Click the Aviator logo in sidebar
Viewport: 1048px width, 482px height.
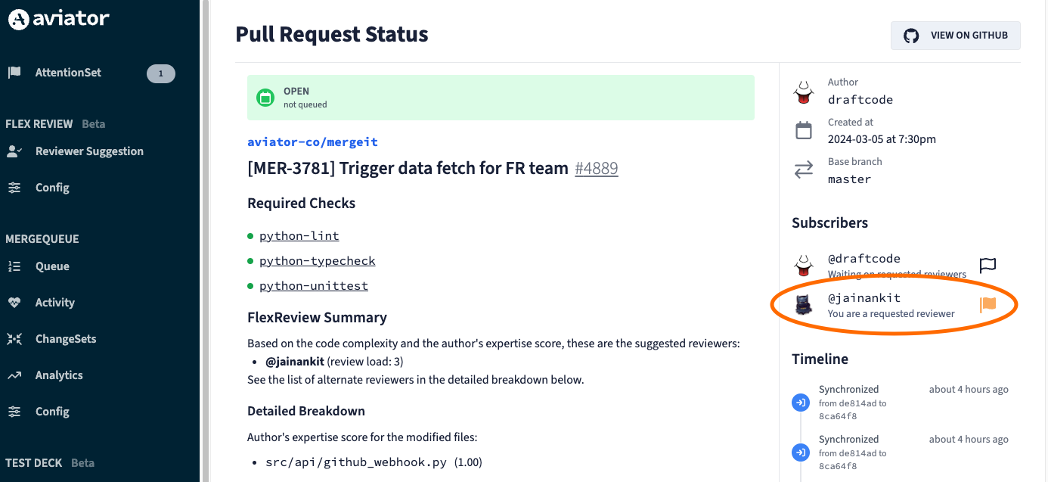pos(58,20)
